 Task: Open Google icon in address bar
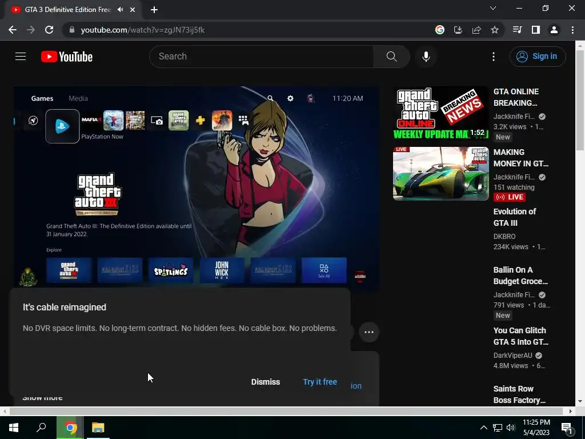[440, 30]
